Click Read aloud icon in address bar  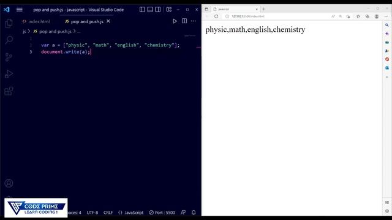click(x=333, y=16)
